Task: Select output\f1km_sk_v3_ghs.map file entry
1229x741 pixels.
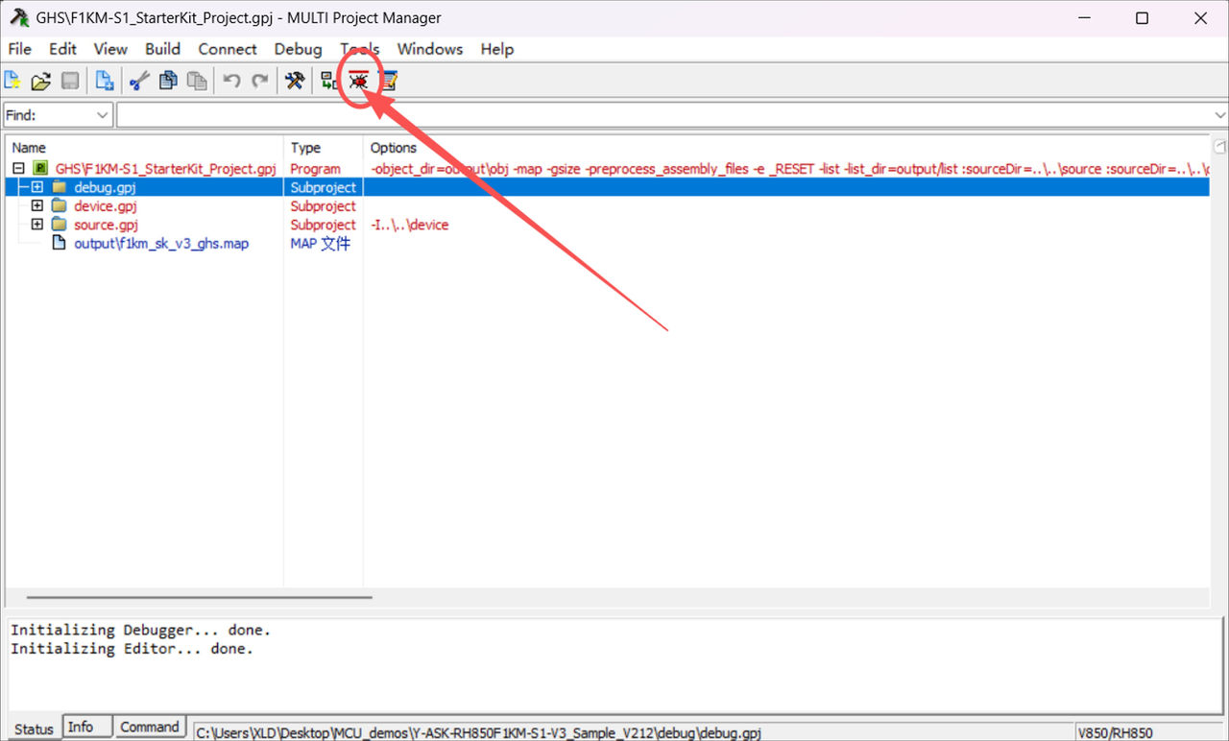Action: pos(160,244)
